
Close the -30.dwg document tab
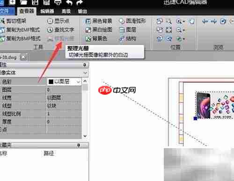(x=23, y=58)
